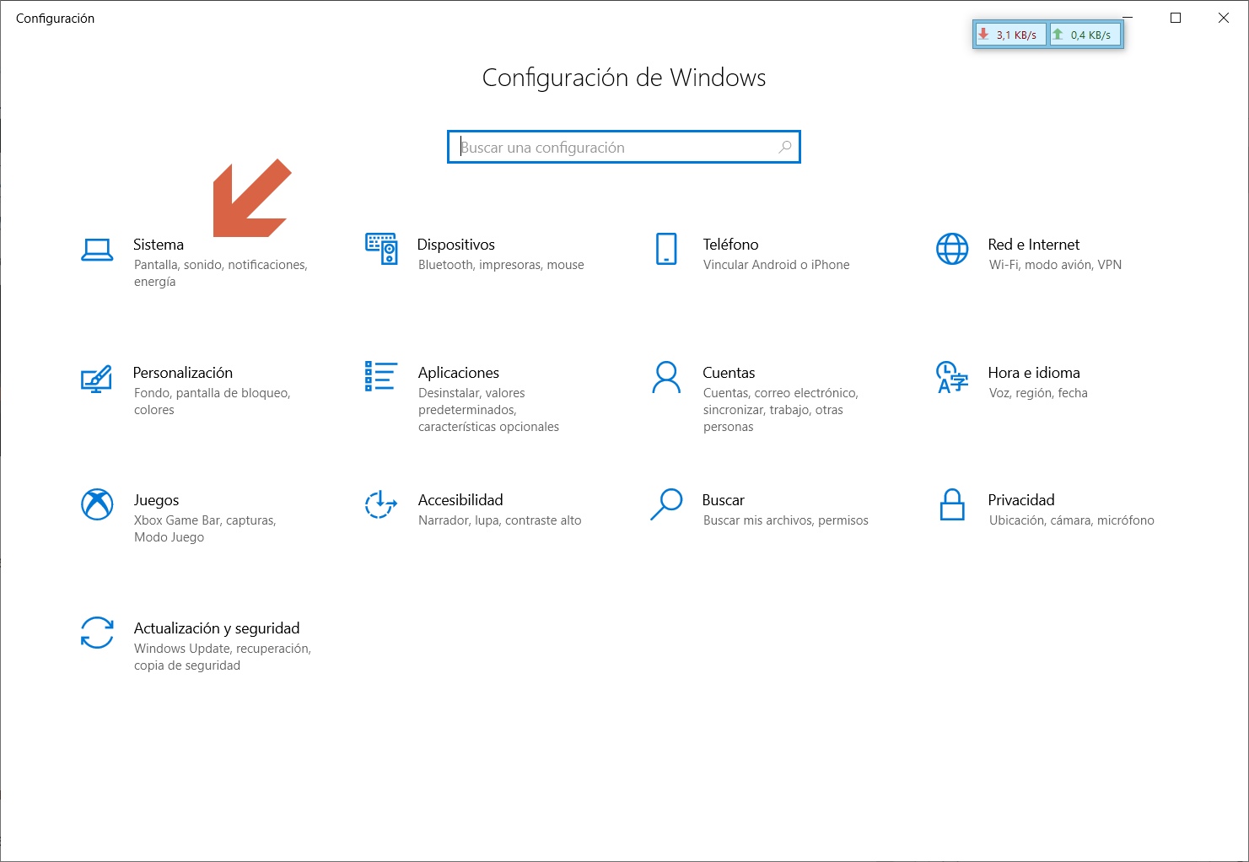Open Dispositivos settings title
The height and width of the screenshot is (862, 1249).
coord(456,245)
